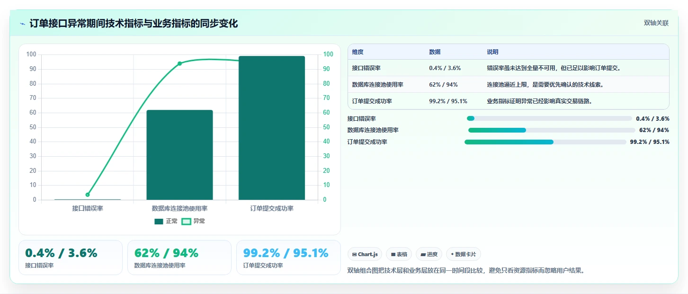Click the Chart.js tag

pyautogui.click(x=365, y=254)
